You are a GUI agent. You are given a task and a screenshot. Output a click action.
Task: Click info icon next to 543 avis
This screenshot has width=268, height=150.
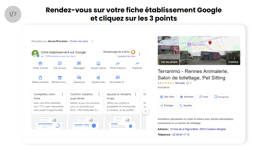tap(188, 83)
